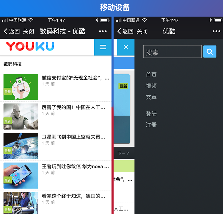Tap the blue magnifier search button
Screen dimensions: 223x214
pyautogui.click(x=210, y=52)
